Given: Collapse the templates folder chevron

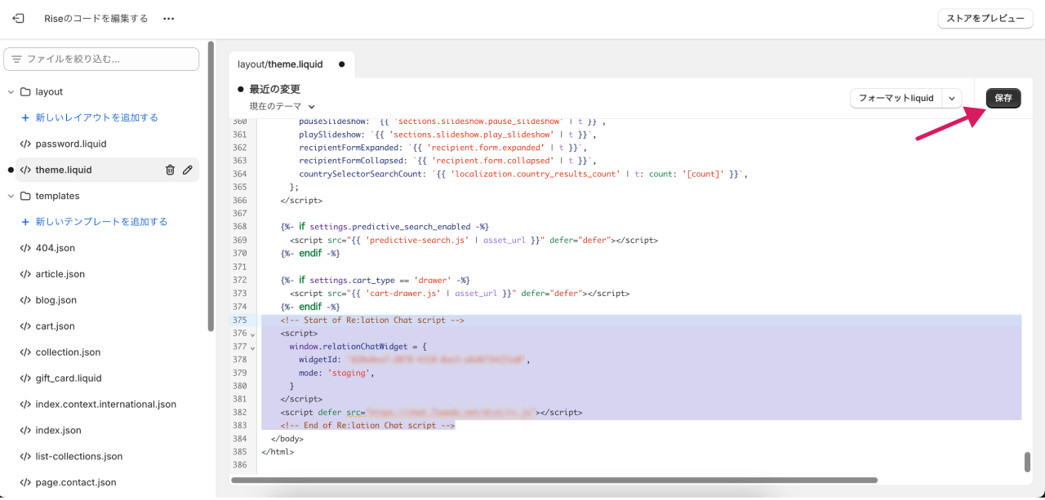Looking at the screenshot, I should [11, 196].
